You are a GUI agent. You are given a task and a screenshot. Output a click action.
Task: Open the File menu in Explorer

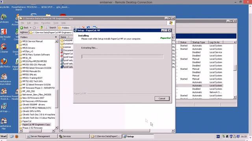[x=22, y=23]
